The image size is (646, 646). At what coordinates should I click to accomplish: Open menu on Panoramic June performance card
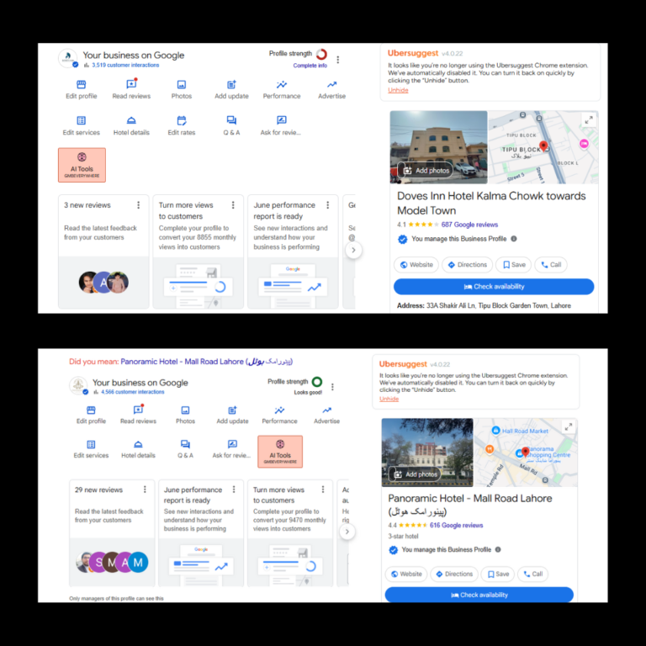click(234, 489)
